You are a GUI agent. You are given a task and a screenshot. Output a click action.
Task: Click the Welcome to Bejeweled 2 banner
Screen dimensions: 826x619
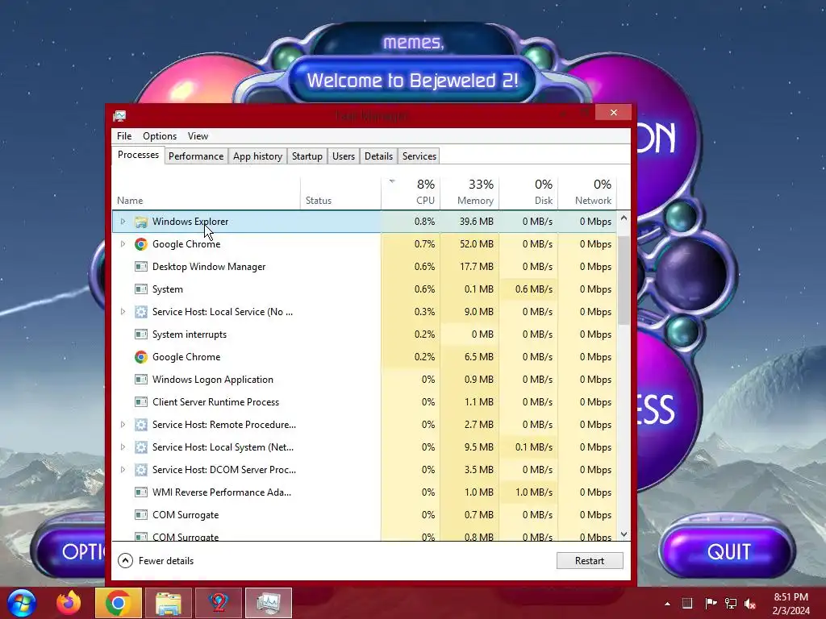(x=412, y=81)
